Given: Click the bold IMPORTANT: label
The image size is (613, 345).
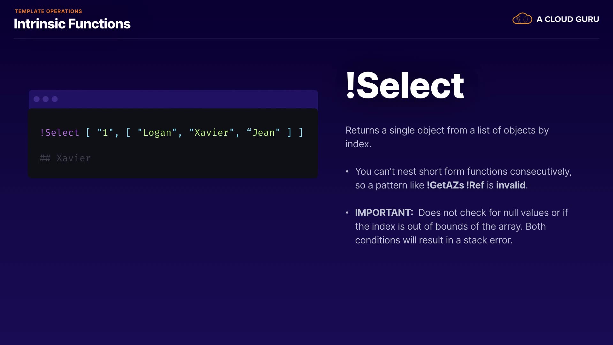Looking at the screenshot, I should click(384, 213).
